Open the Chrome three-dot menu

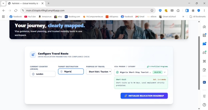click(x=204, y=11)
